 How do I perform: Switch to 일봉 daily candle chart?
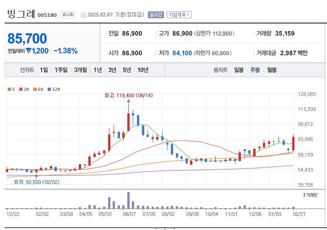239,70
